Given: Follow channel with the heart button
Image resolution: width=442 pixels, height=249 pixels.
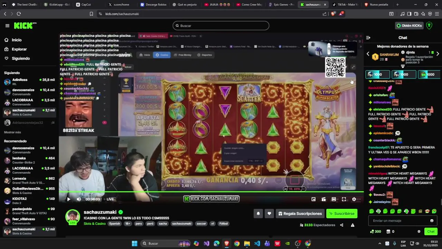Looking at the screenshot, I should [x=269, y=214].
